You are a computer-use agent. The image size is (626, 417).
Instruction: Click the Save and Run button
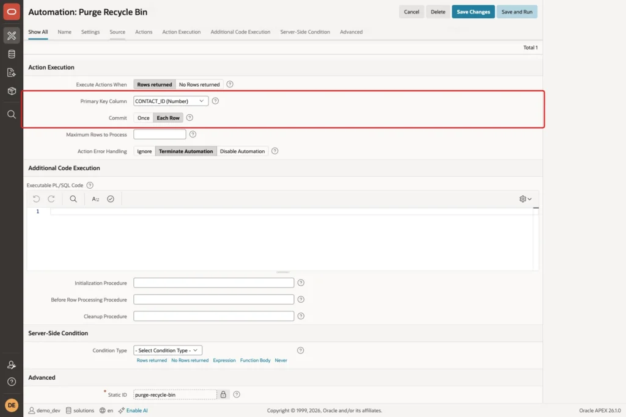[517, 12]
